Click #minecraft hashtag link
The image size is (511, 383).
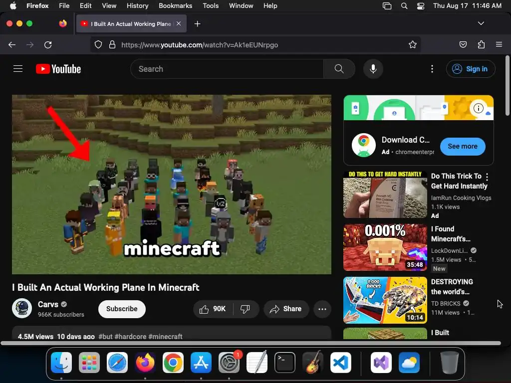point(165,337)
